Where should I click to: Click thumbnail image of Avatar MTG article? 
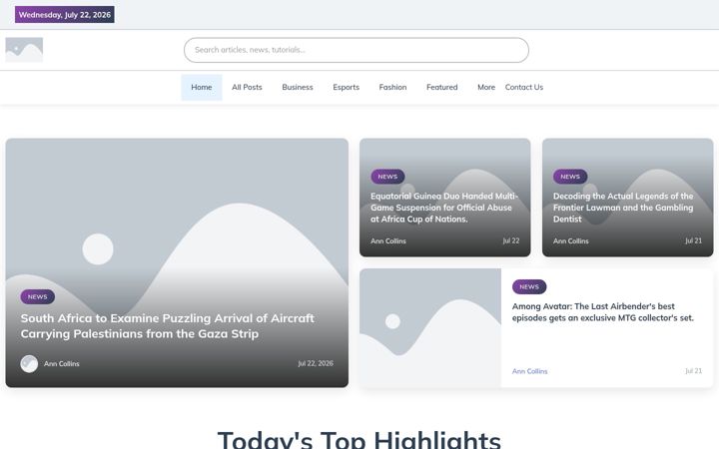[x=430, y=328]
